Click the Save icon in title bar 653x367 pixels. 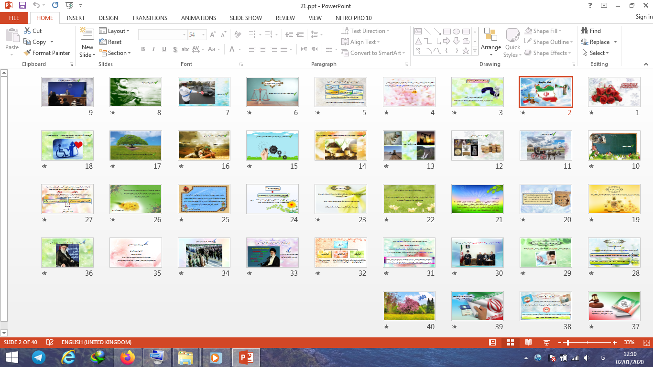pos(22,6)
